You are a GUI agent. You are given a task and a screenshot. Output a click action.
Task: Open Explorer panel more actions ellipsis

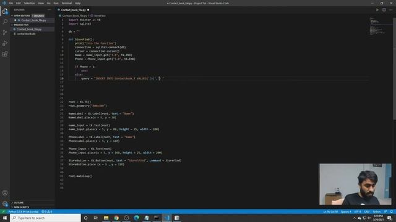coord(49,10)
